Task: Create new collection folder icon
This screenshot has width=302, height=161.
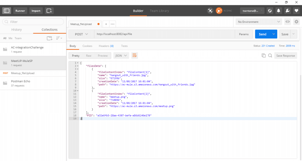Action: (50, 38)
